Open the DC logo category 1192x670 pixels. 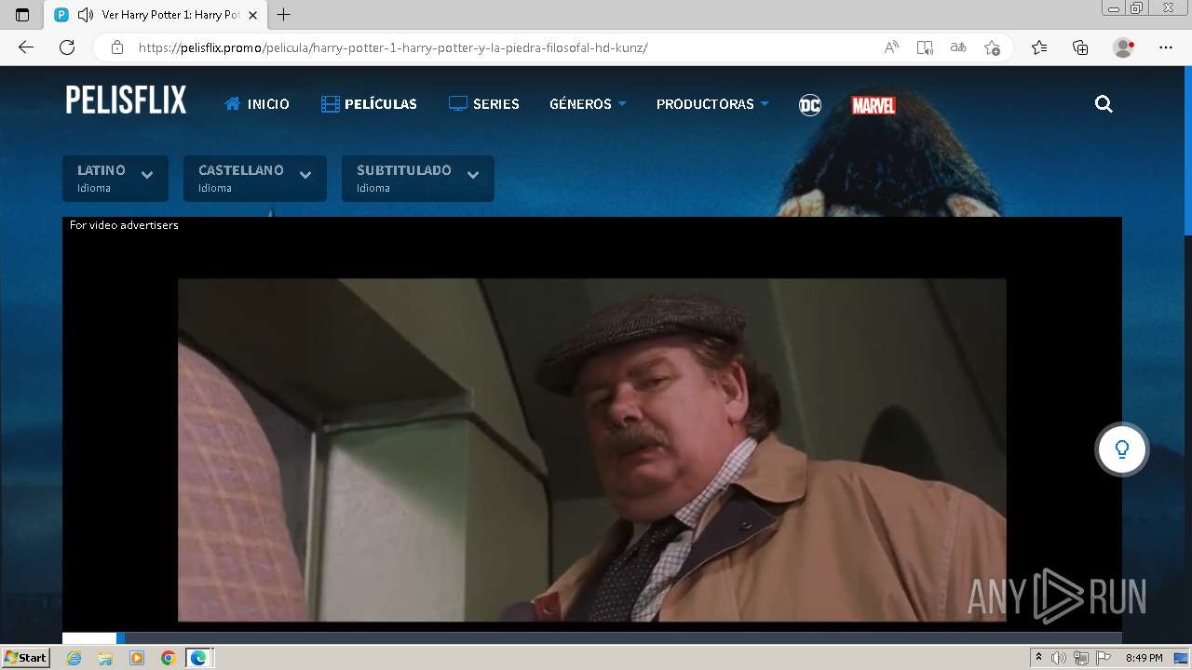(810, 105)
